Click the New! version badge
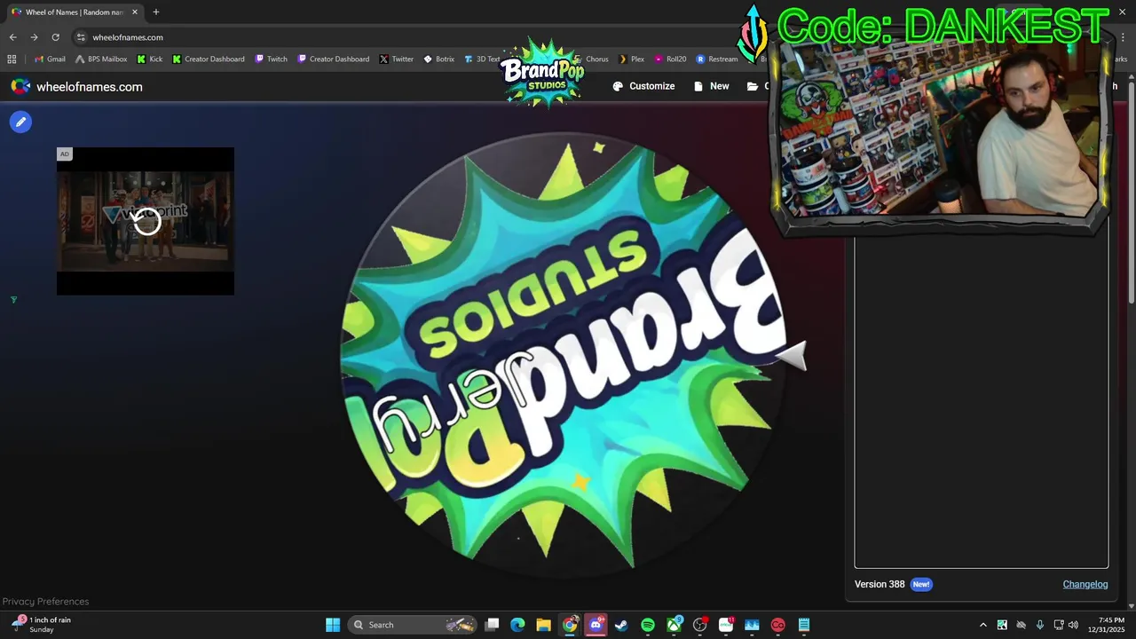The width and height of the screenshot is (1136, 639). 921,584
